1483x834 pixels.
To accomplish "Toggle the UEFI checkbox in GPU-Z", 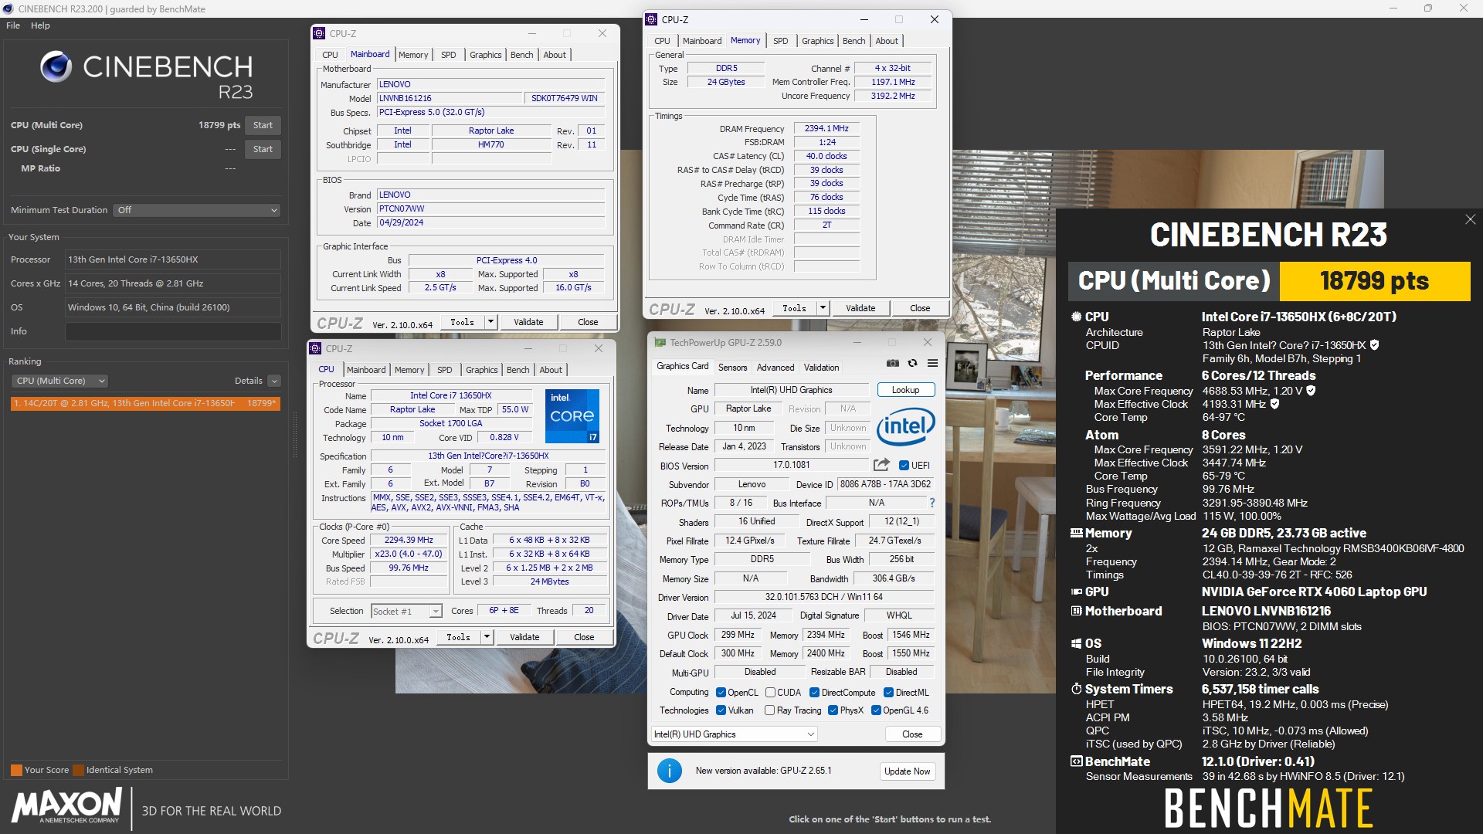I will pos(904,466).
